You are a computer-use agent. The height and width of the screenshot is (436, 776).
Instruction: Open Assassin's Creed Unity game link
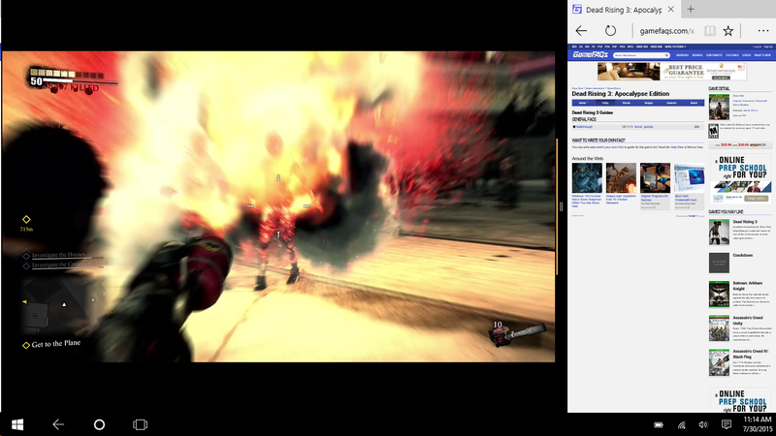coord(748,321)
